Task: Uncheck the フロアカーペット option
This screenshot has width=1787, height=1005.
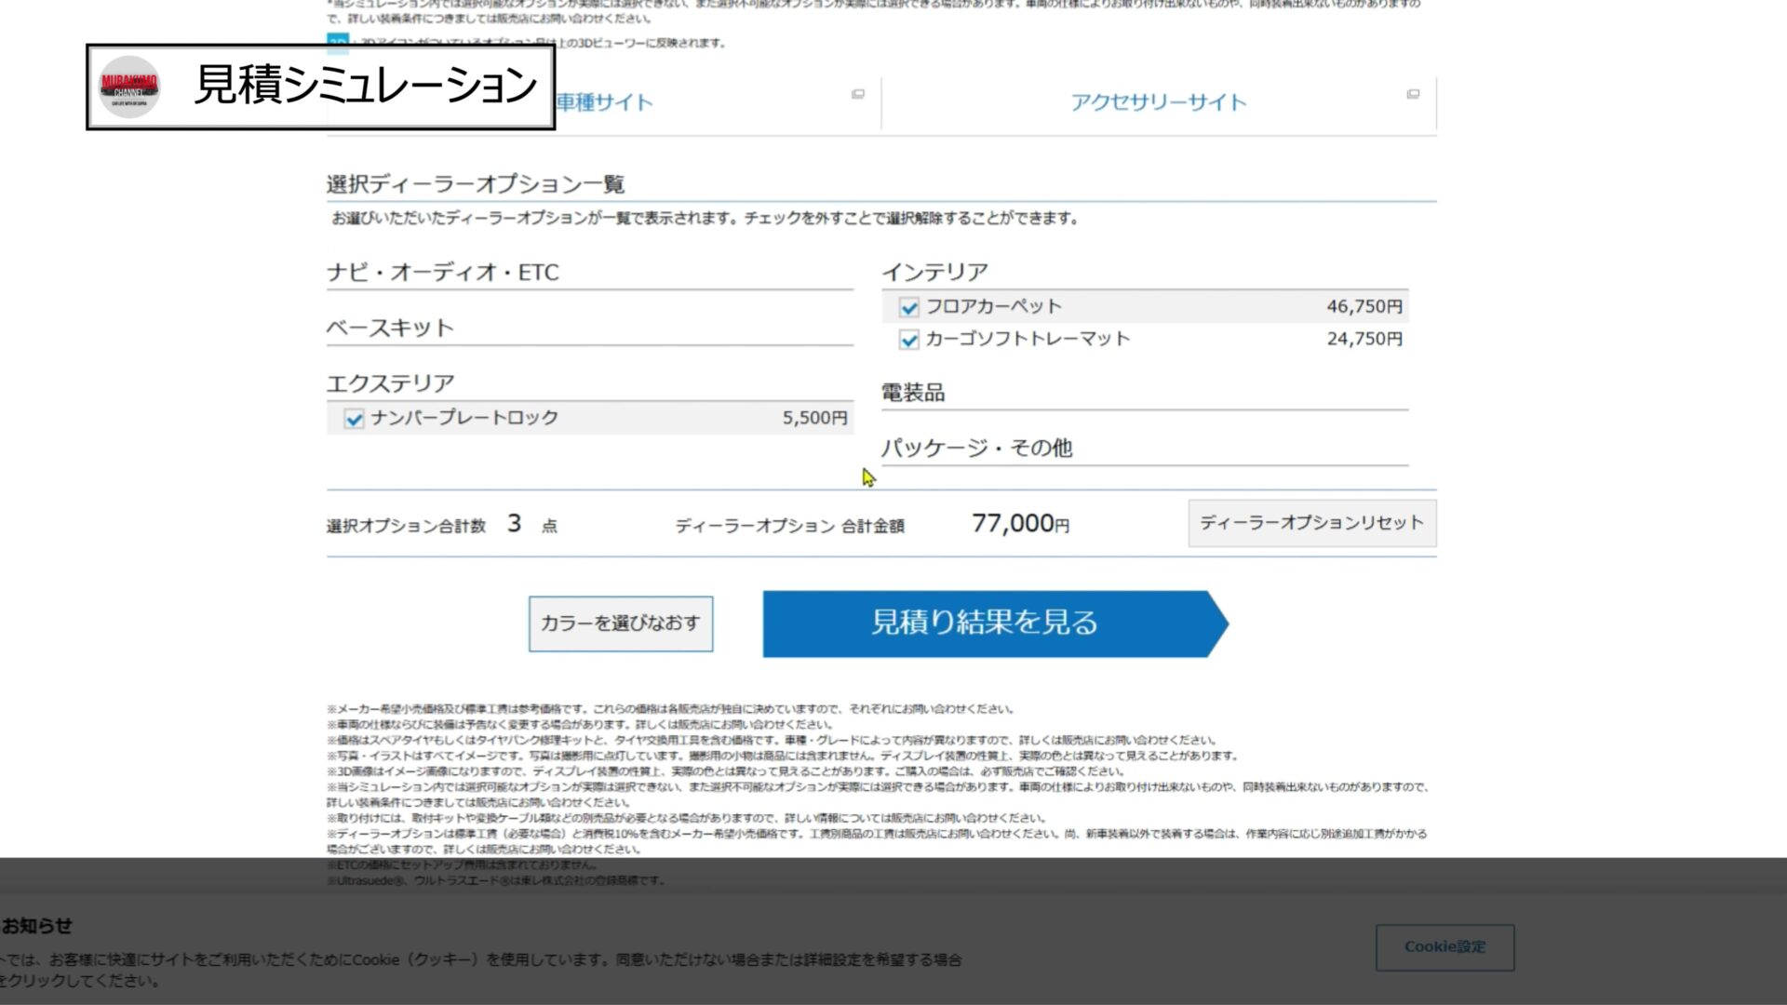Action: (x=909, y=307)
